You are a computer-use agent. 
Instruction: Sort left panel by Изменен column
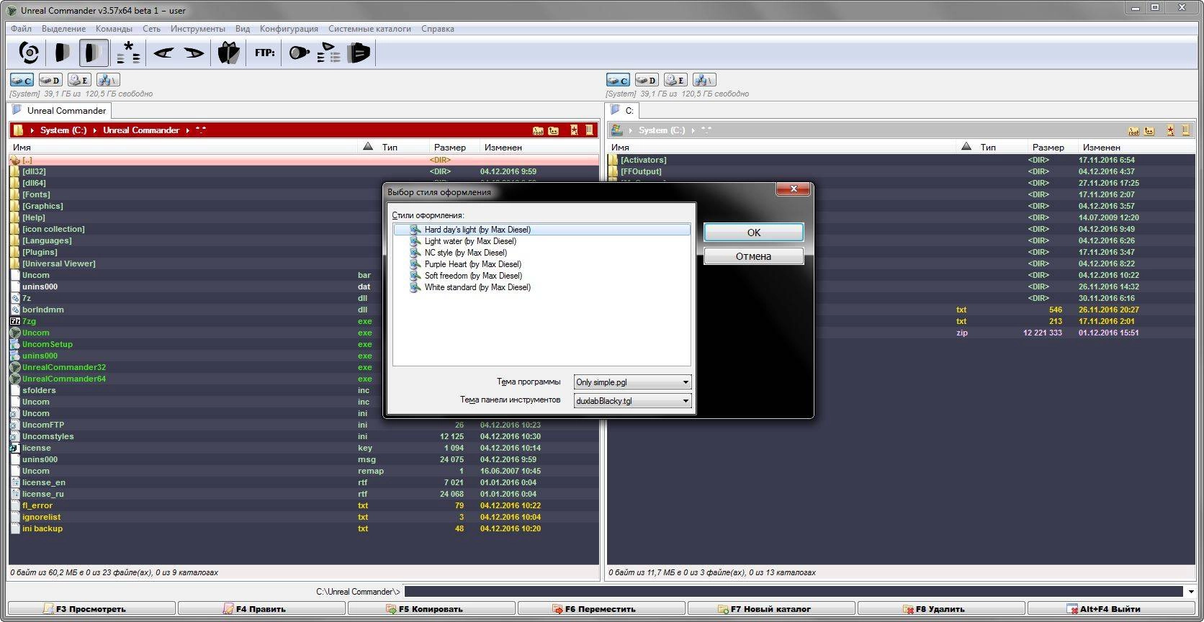(x=503, y=147)
